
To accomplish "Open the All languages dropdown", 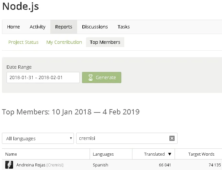I will tap(38, 138).
